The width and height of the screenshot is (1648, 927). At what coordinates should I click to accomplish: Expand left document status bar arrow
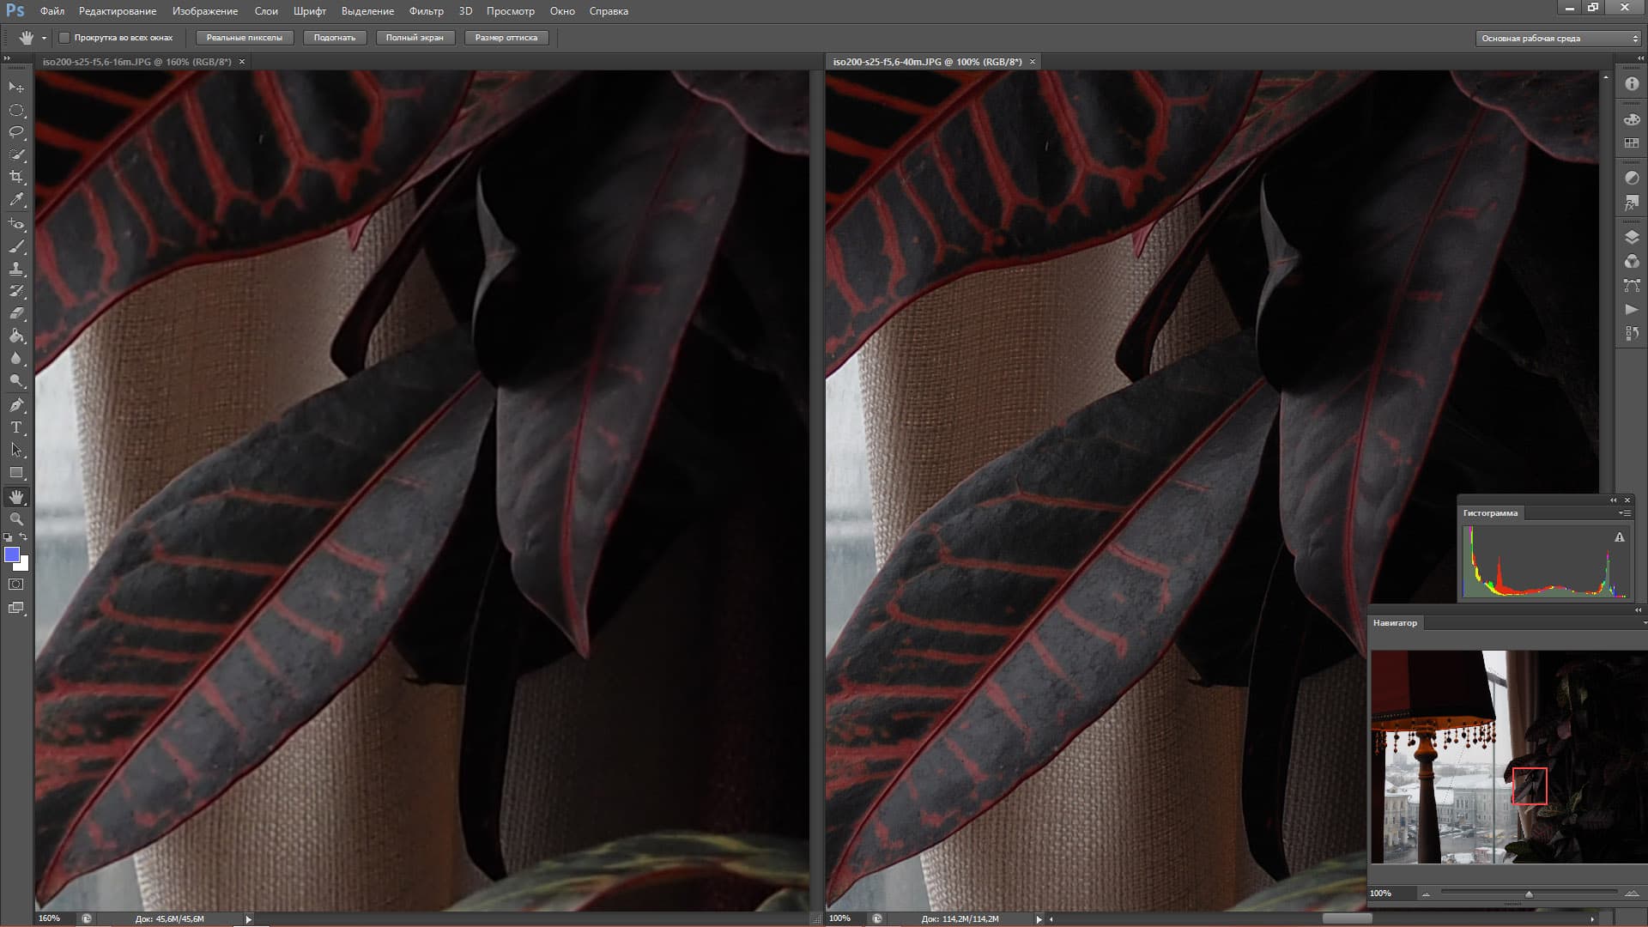point(249,919)
